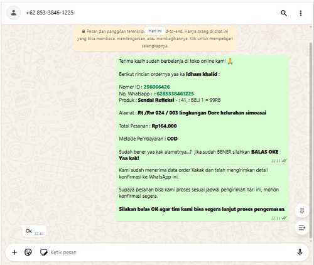Click the end-to-end encryption notice banner
The height and width of the screenshot is (265, 314).
point(155,39)
